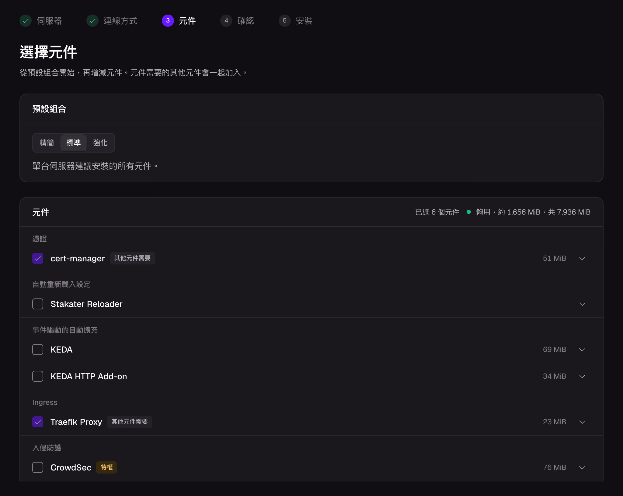Select the 標準 preset tab
This screenshot has width=623, height=496.
pyautogui.click(x=74, y=143)
